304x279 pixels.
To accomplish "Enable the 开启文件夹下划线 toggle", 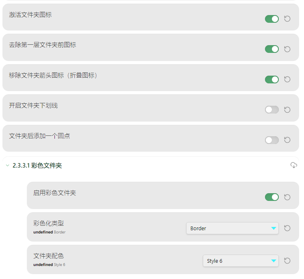I will point(271,110).
